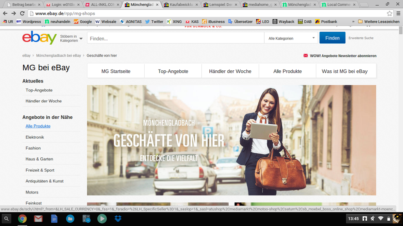This screenshot has width=403, height=226.
Task: Open the Top-Angebote navigation tab
Action: pos(173,71)
